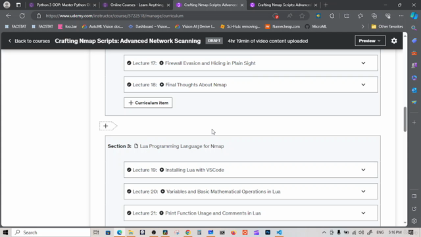Click the DRAFT status badge

(x=214, y=41)
